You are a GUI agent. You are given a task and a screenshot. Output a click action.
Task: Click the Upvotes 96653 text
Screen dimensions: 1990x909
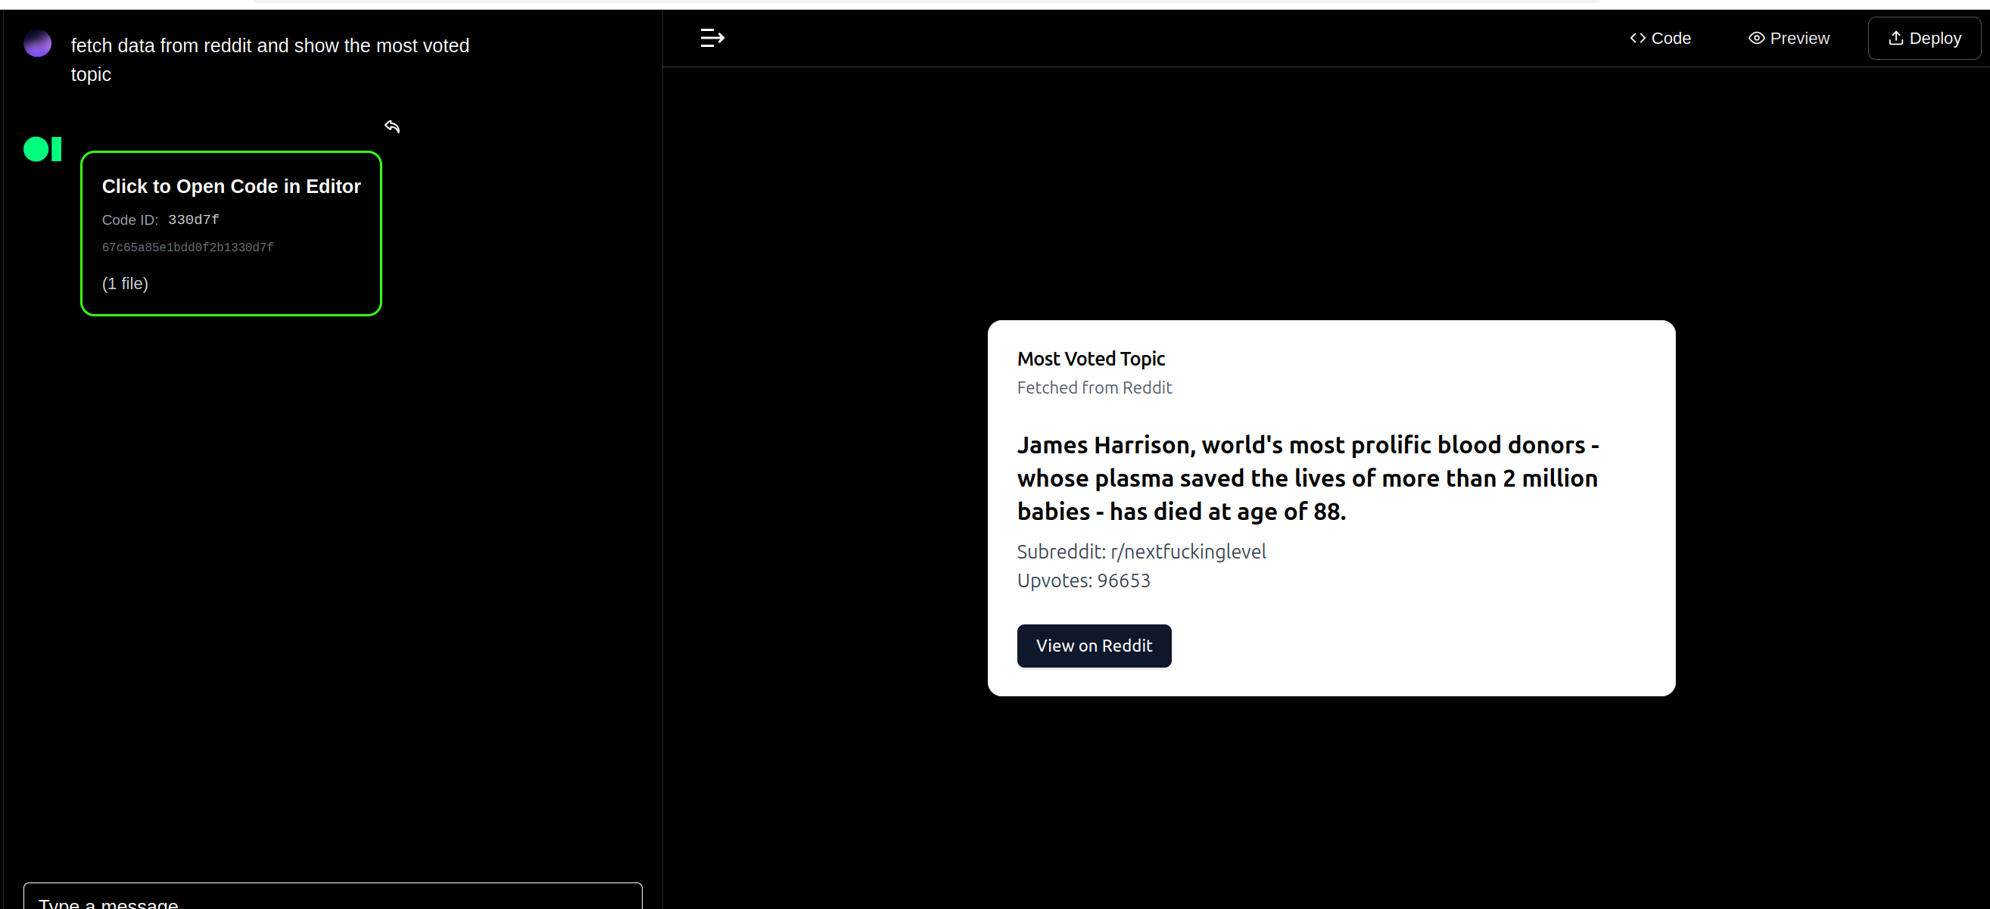(1083, 581)
